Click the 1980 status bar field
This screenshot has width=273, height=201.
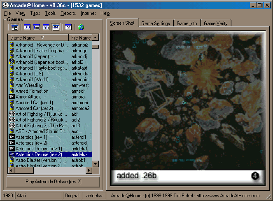(8, 196)
